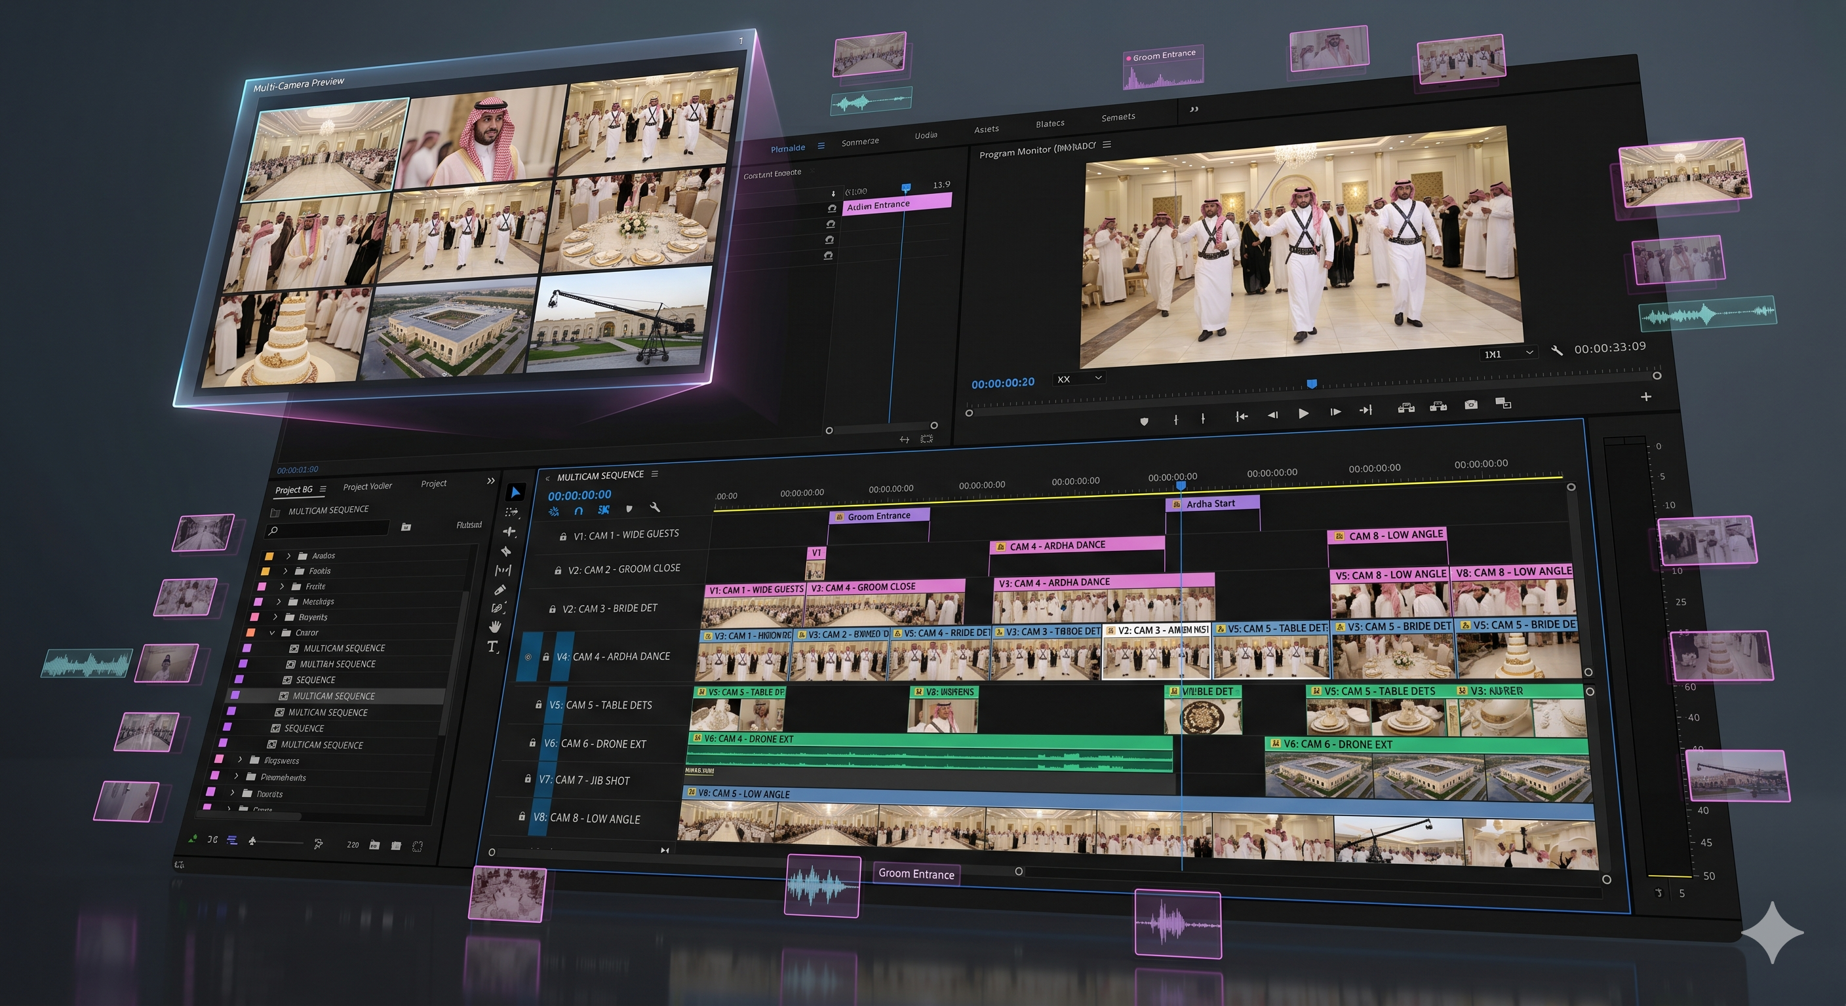Open comparison view icon in Program Monitor
Screen dimensions: 1846x1006
point(1503,403)
